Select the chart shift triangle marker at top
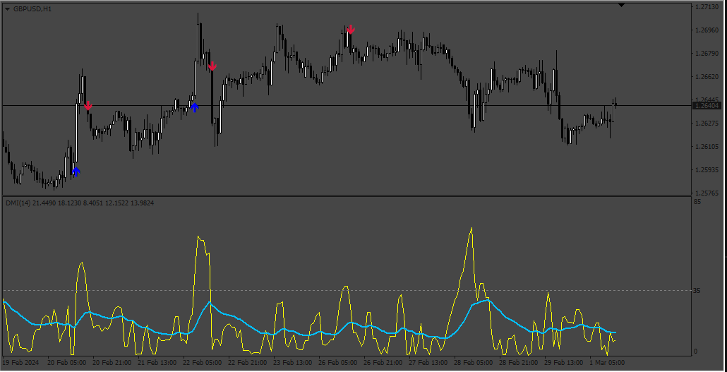The width and height of the screenshot is (727, 372). click(622, 5)
